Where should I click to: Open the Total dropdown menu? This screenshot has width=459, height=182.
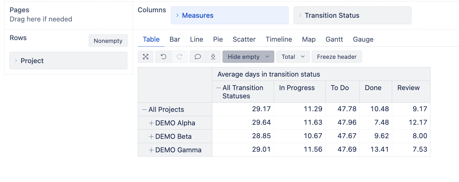[x=293, y=57]
